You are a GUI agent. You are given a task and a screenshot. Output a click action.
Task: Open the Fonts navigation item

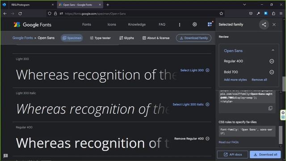[86, 25]
